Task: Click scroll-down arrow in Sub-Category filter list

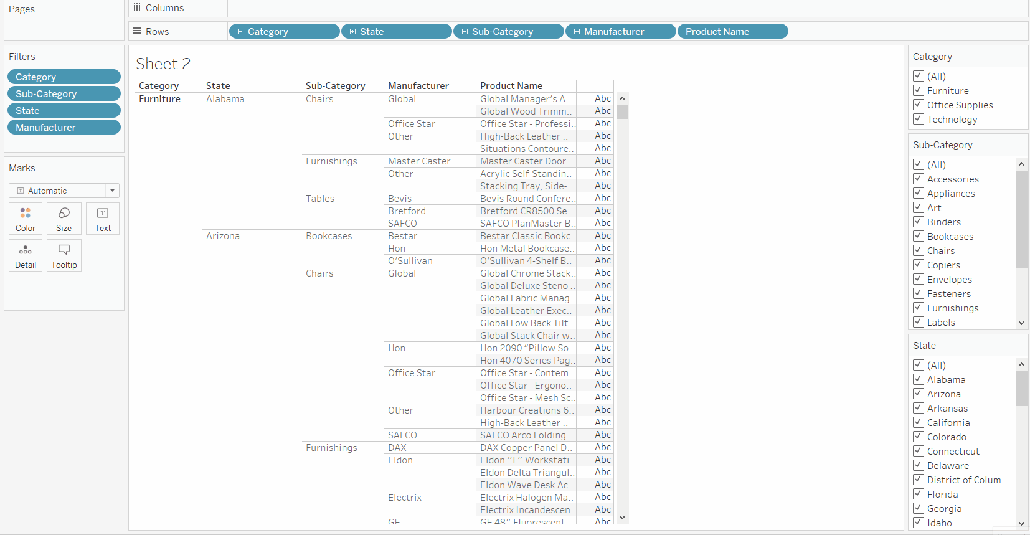Action: pyautogui.click(x=1021, y=323)
